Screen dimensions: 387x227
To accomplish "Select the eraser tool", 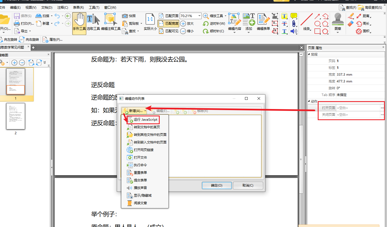I will pos(351,24).
